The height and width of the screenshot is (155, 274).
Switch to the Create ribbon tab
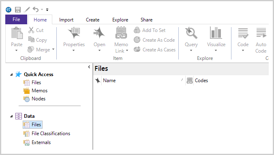pos(92,20)
